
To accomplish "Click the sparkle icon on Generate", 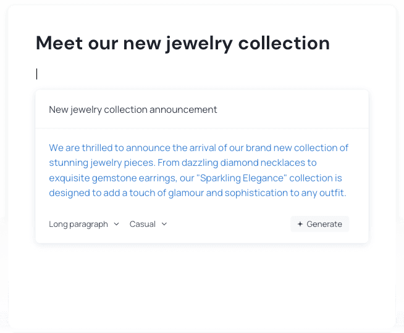I will tap(300, 224).
